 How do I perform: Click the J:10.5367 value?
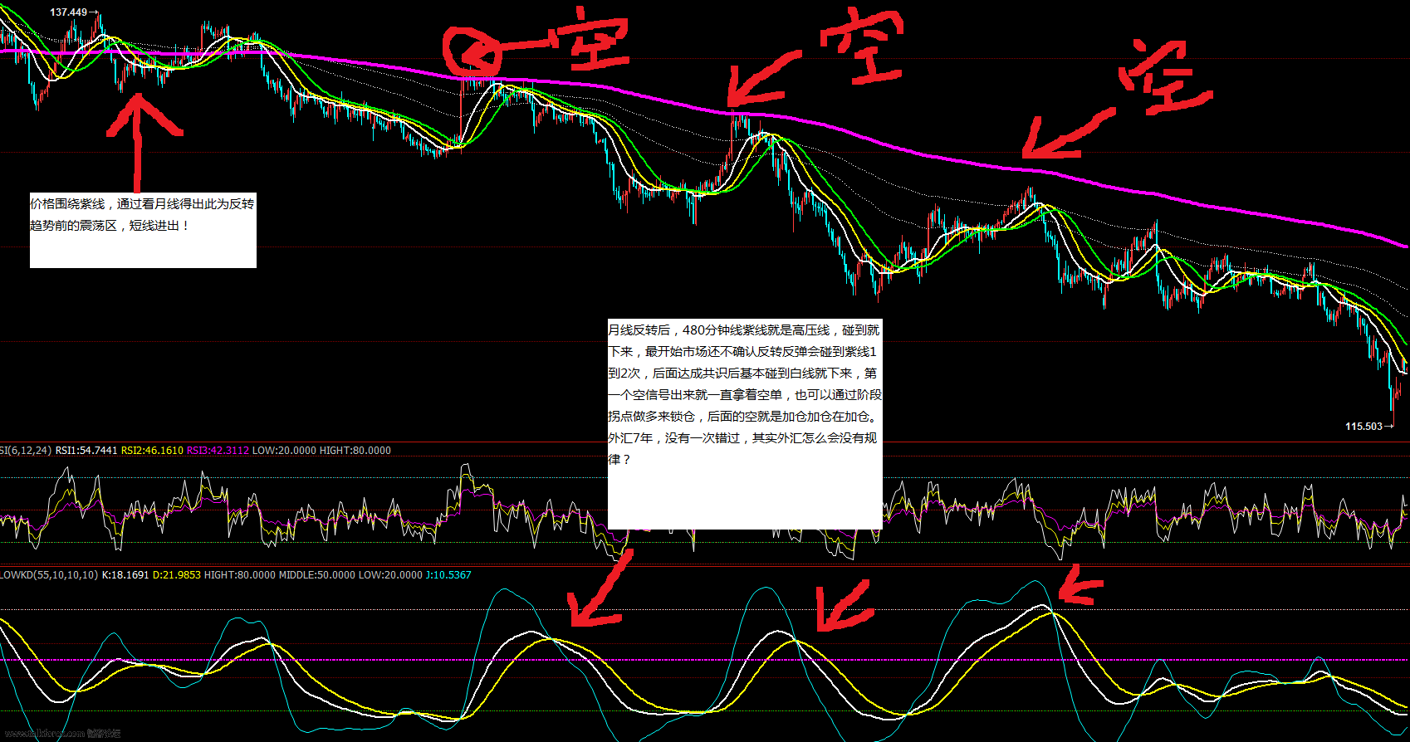(x=448, y=575)
